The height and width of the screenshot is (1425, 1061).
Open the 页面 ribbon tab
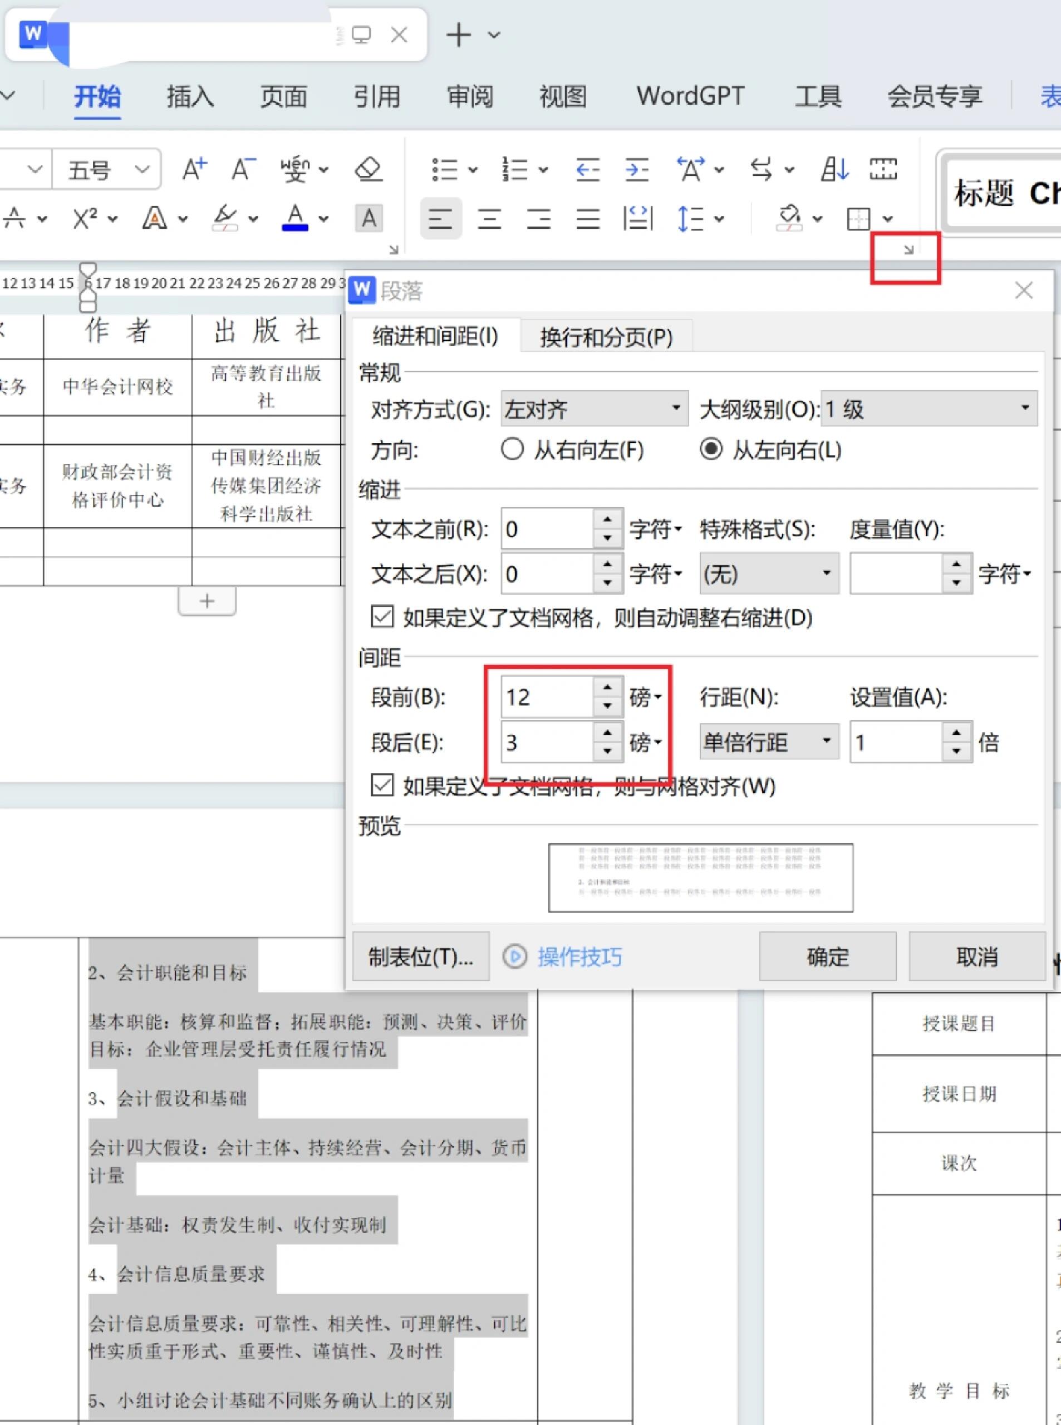(x=283, y=96)
